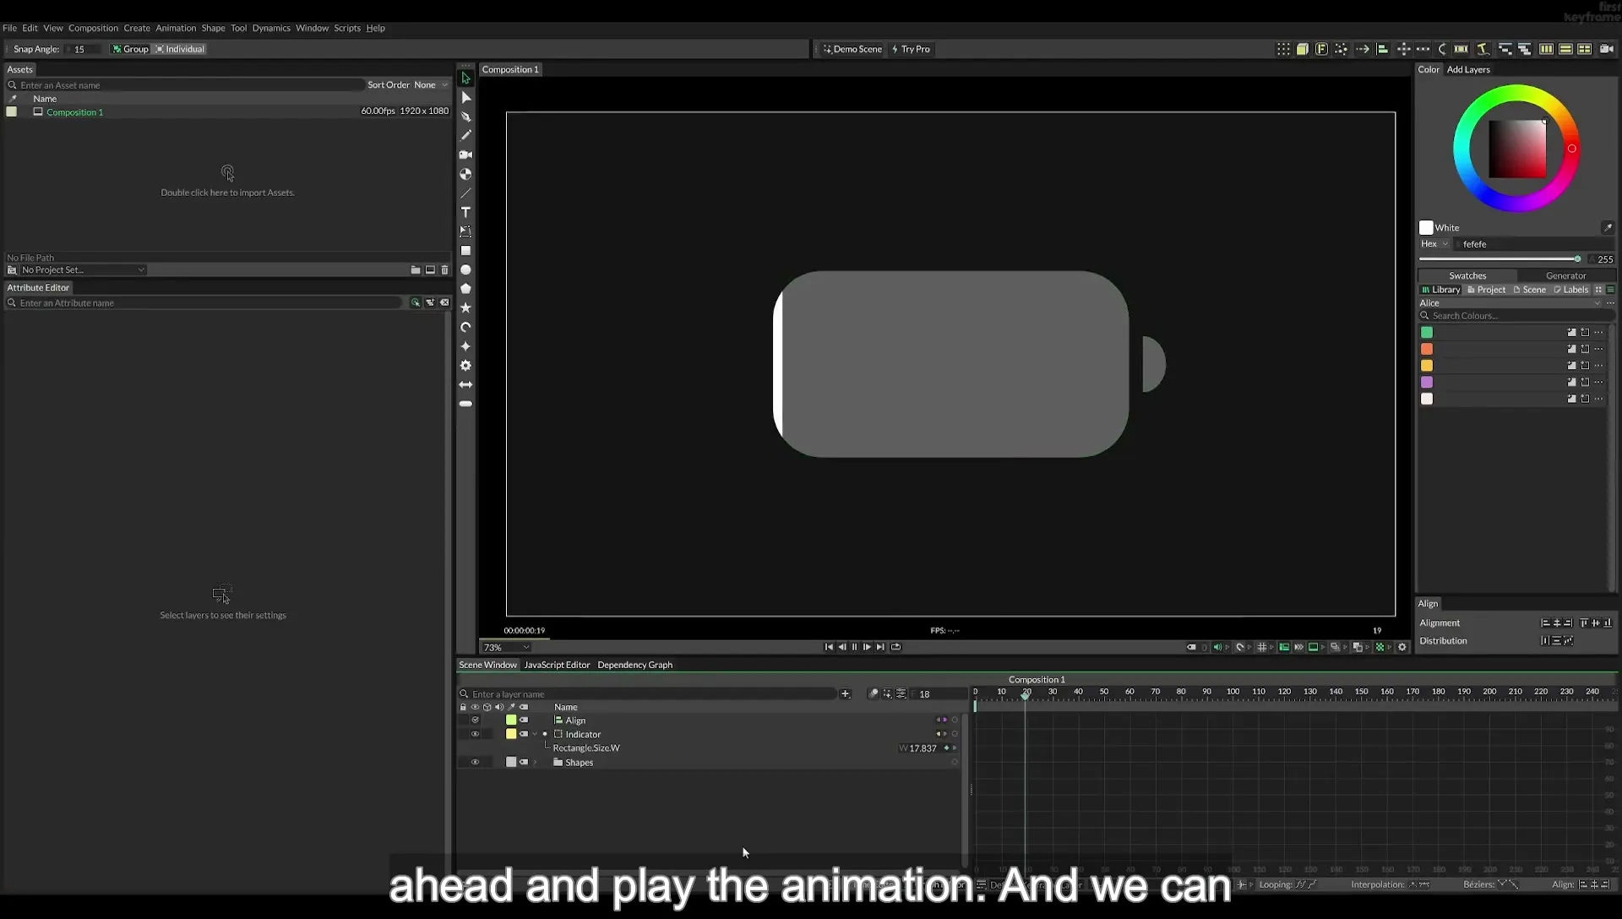1622x919 pixels.
Task: Select the Pen tool in the toolbar
Action: pyautogui.click(x=465, y=117)
